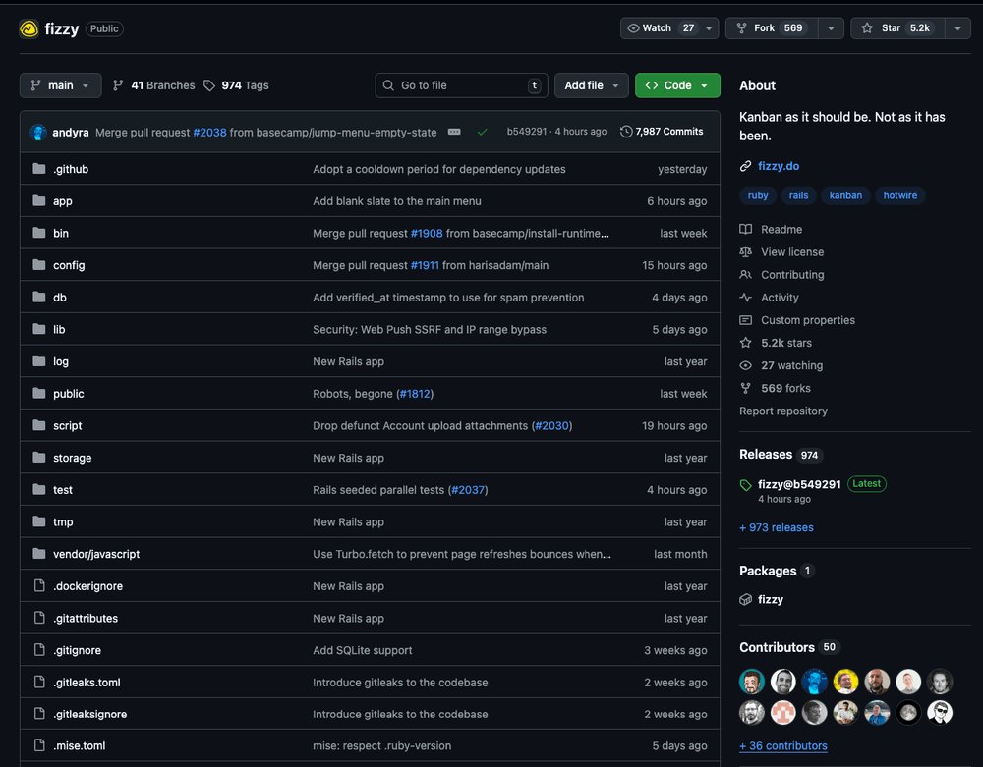Click the .gitleaks.toml file icon
This screenshot has width=983, height=767.
39,682
